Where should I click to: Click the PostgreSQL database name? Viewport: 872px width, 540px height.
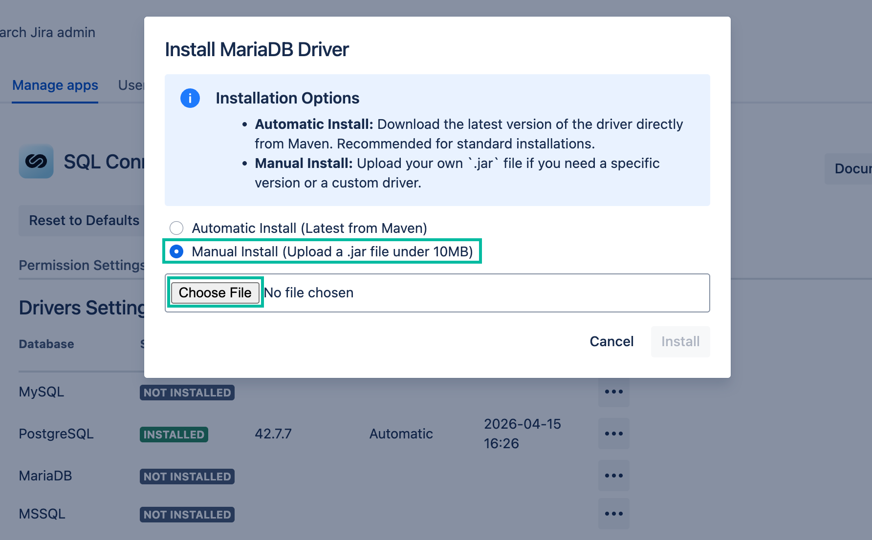(x=56, y=434)
